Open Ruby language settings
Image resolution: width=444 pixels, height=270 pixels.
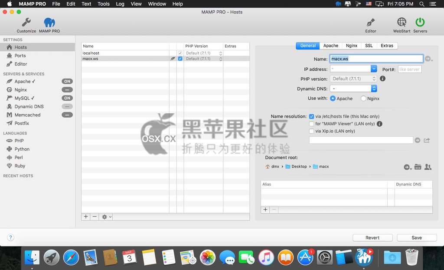coord(20,166)
